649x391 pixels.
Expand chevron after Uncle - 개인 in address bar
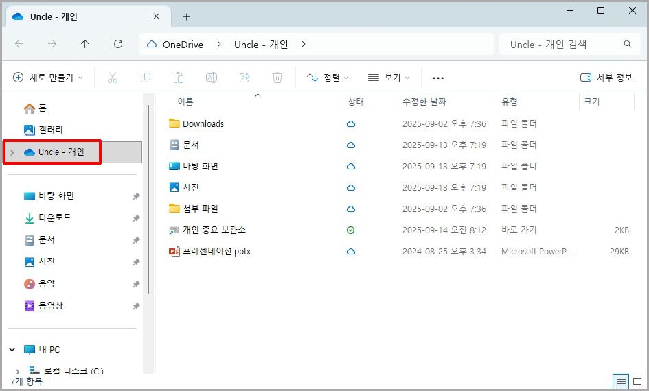[304, 44]
